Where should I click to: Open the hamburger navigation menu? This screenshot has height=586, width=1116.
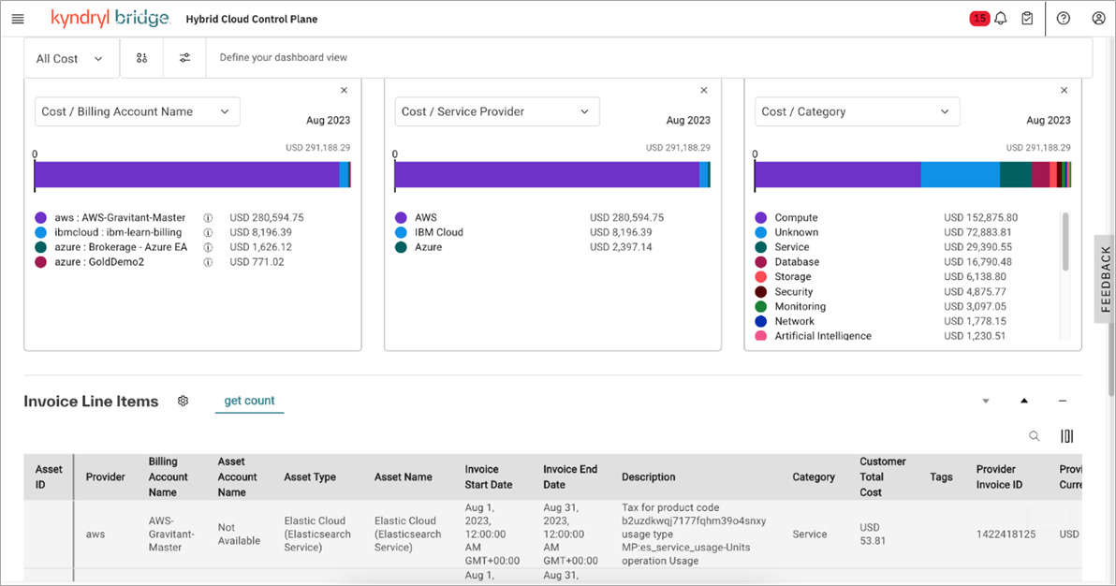(18, 20)
